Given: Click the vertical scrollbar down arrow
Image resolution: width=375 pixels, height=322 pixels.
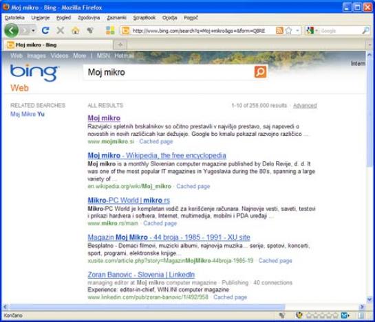Looking at the screenshot, I should pos(369,299).
